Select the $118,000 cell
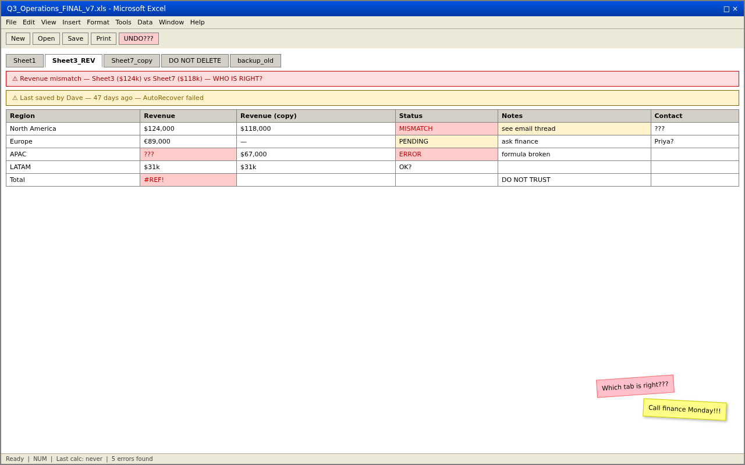Image resolution: width=745 pixels, height=465 pixels. (x=316, y=129)
